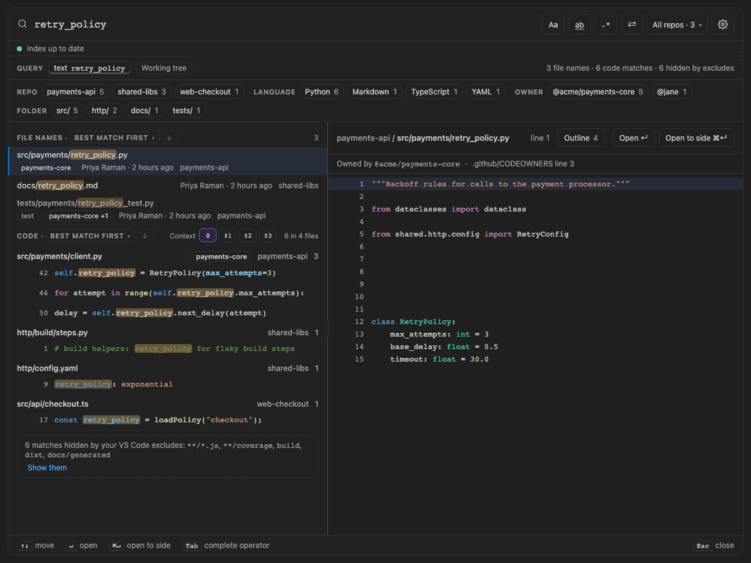The width and height of the screenshot is (751, 563).
Task: Go to line 42 match in client.py
Action: [x=168, y=273]
